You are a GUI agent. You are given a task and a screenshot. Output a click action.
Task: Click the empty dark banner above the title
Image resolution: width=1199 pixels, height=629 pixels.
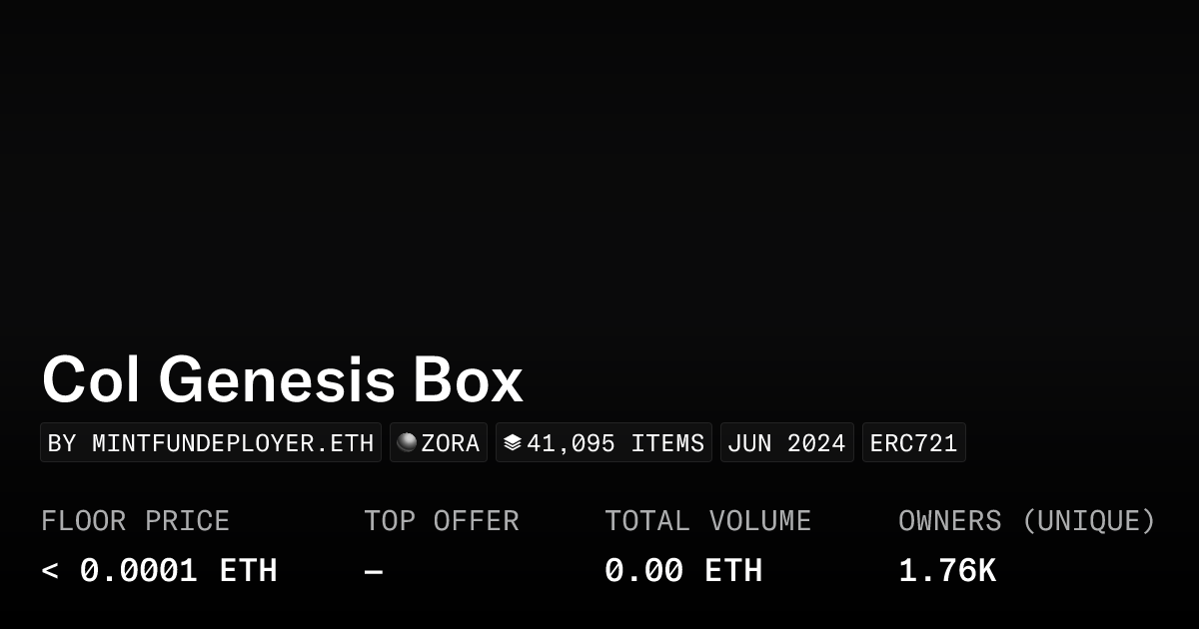pos(599,170)
